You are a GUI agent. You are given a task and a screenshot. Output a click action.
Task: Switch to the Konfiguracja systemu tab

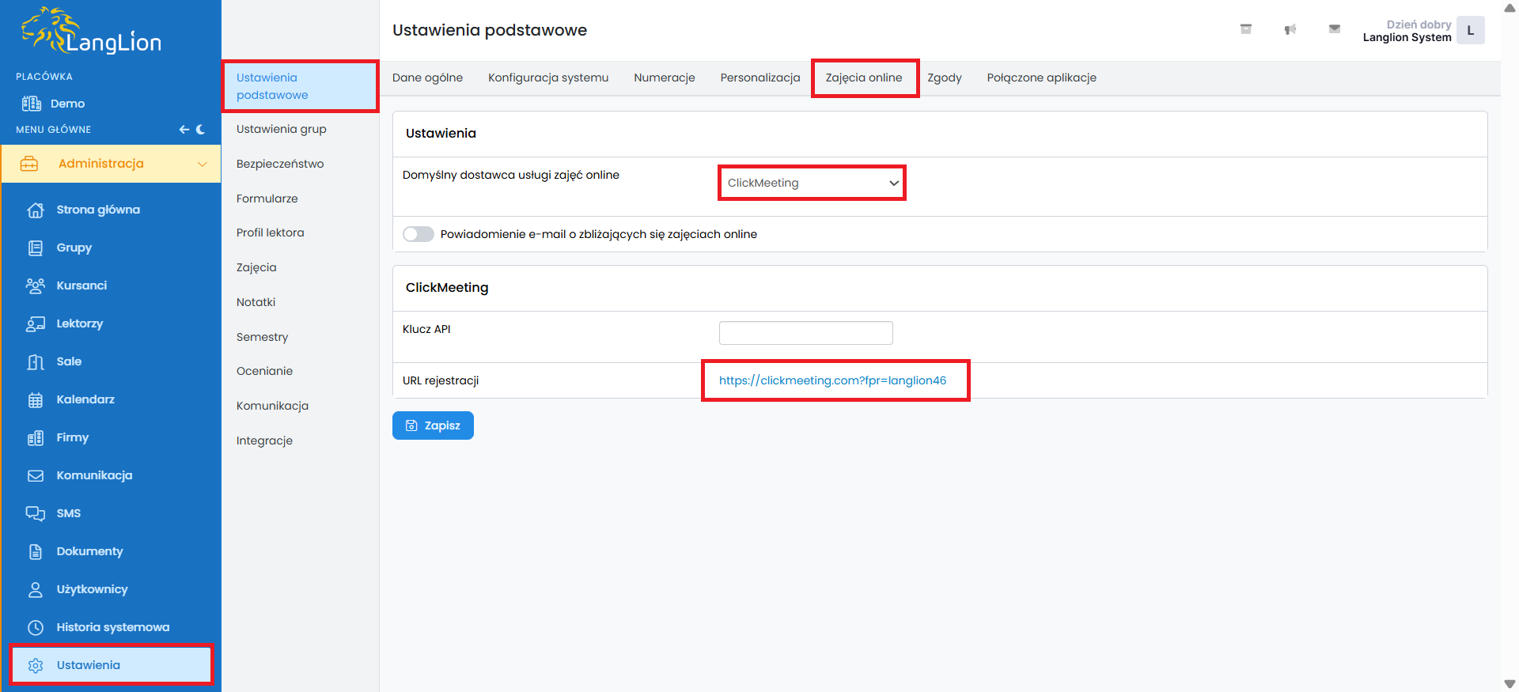coord(547,78)
